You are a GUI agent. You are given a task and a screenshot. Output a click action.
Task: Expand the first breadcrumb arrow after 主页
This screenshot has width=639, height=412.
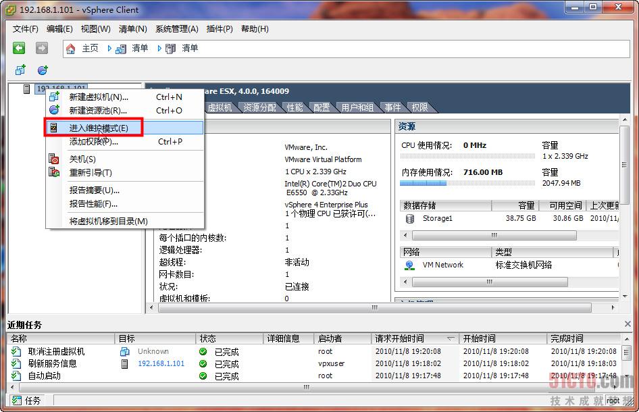[109, 49]
